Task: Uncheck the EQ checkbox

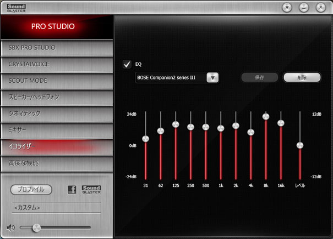Action: click(x=127, y=64)
